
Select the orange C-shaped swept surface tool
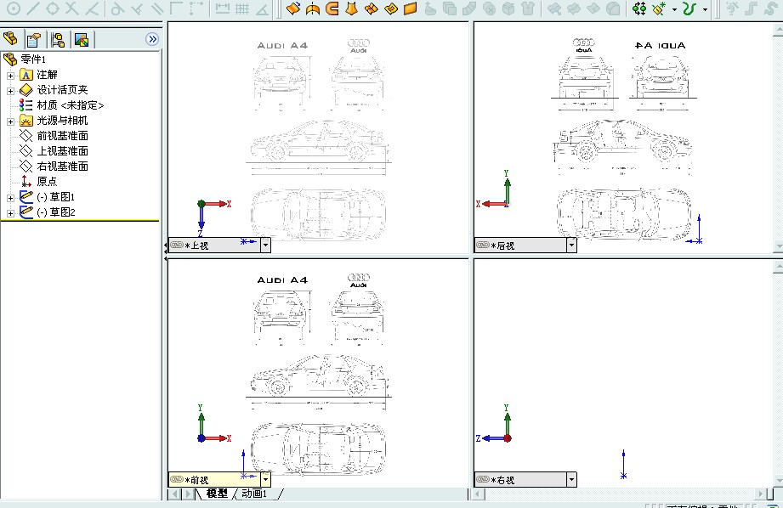[332, 8]
